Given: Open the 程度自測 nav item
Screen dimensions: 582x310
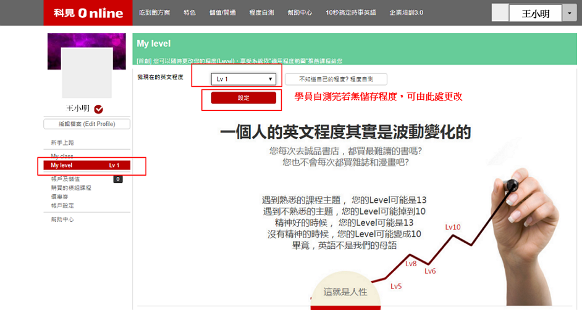Looking at the screenshot, I should (262, 12).
